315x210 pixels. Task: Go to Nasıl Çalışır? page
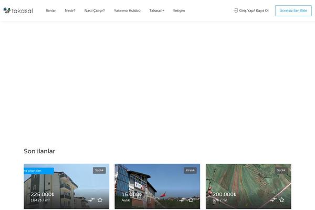coord(94,10)
